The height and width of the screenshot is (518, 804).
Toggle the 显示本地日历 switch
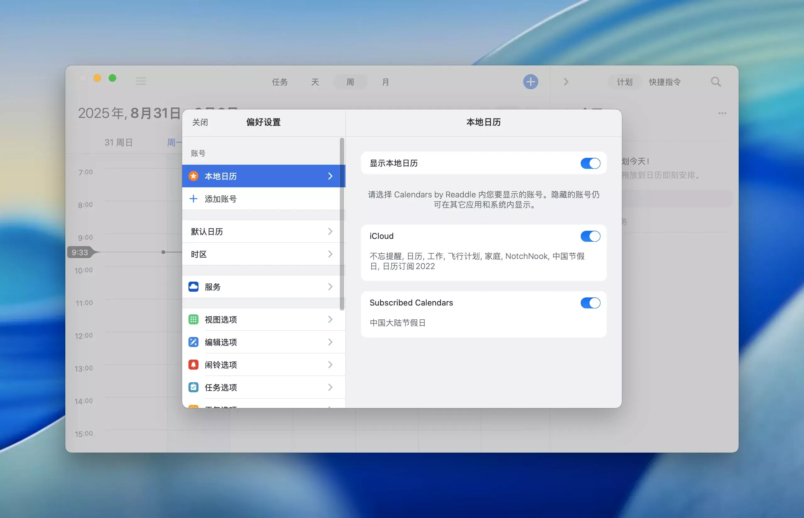pos(590,163)
